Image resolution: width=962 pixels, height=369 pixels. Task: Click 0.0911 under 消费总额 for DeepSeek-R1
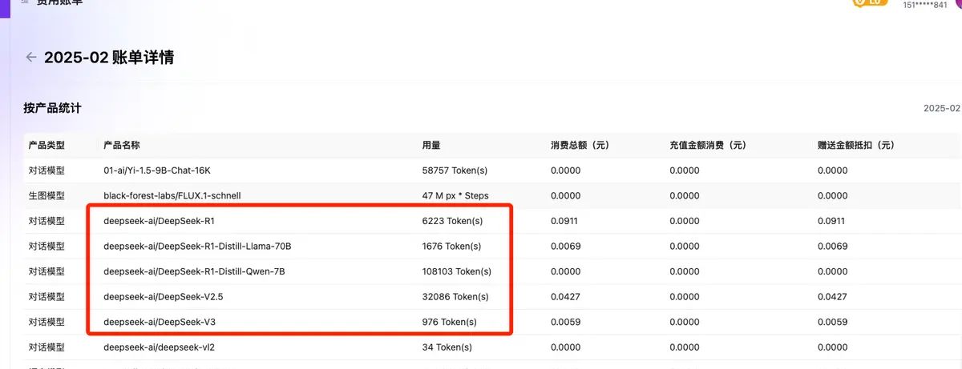(x=564, y=221)
